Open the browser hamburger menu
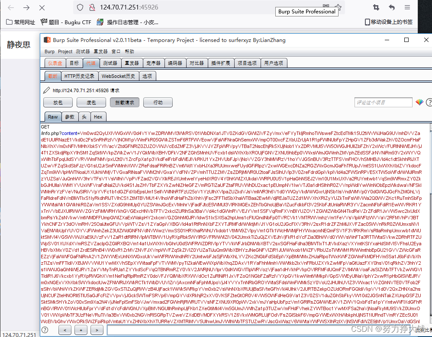Viewport: 432px width, 337px height. tap(407, 7)
